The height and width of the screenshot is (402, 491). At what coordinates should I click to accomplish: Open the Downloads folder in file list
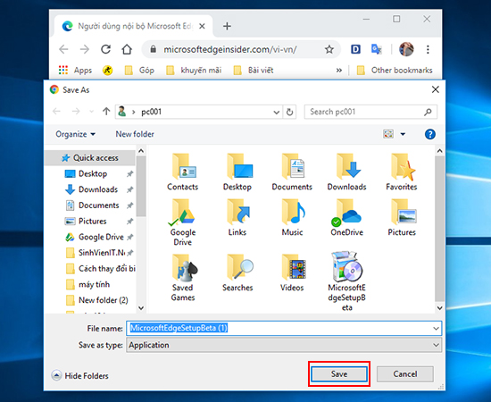click(x=346, y=172)
